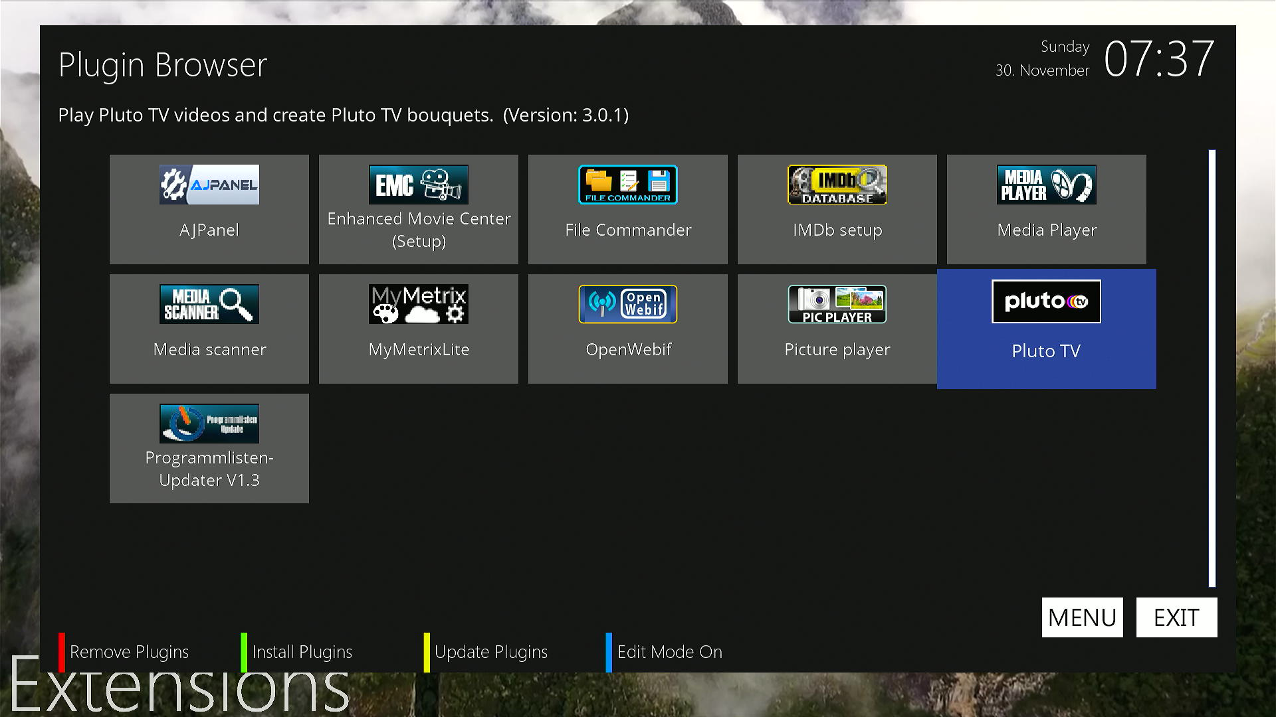1276x717 pixels.
Task: Click the 07:37 clock display
Action: coord(1158,60)
